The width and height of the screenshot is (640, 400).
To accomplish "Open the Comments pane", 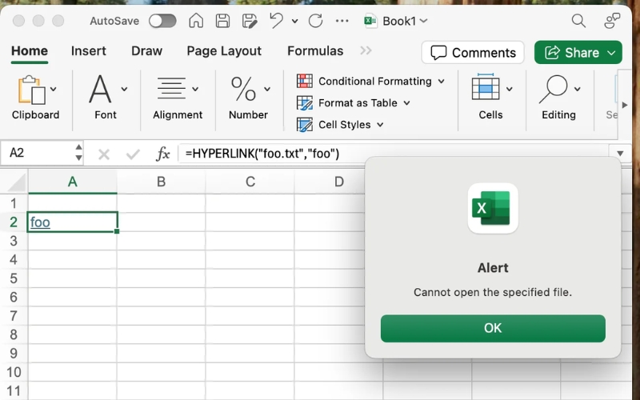I will click(x=473, y=52).
